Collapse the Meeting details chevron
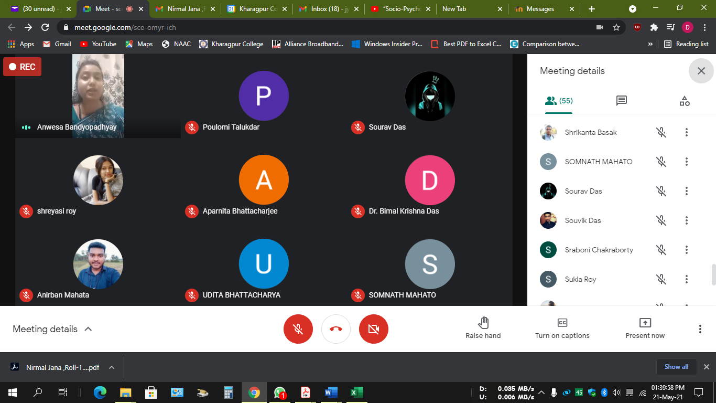This screenshot has height=403, width=716. tap(88, 329)
